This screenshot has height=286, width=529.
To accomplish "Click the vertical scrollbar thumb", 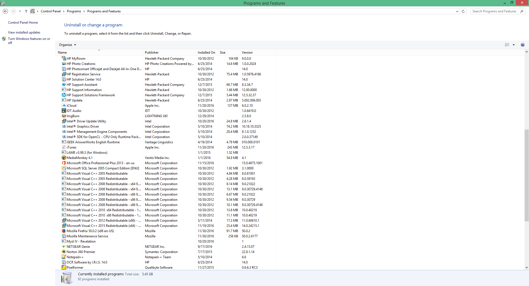I will (x=527, y=175).
